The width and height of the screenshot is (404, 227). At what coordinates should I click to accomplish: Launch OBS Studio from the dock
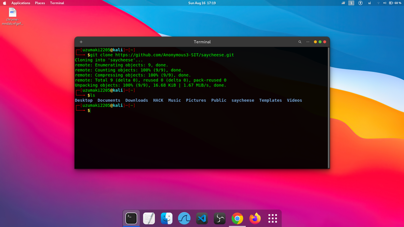(219, 218)
